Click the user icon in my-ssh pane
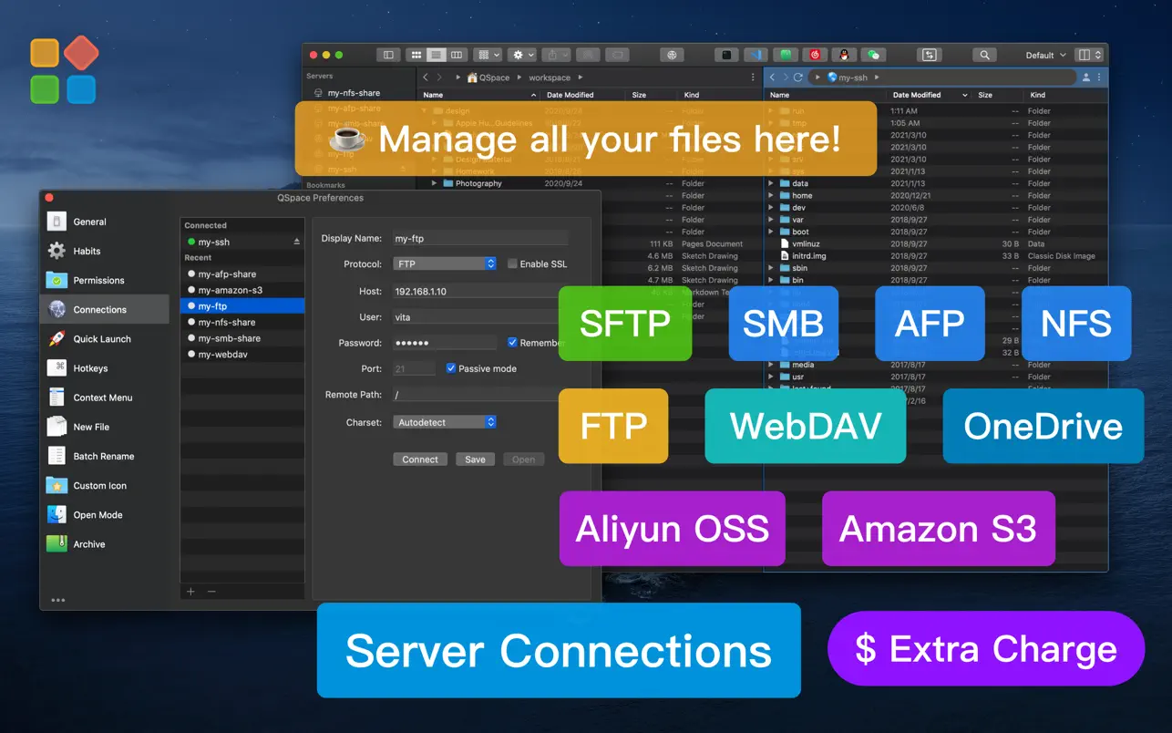This screenshot has width=1172, height=733. [x=1086, y=77]
